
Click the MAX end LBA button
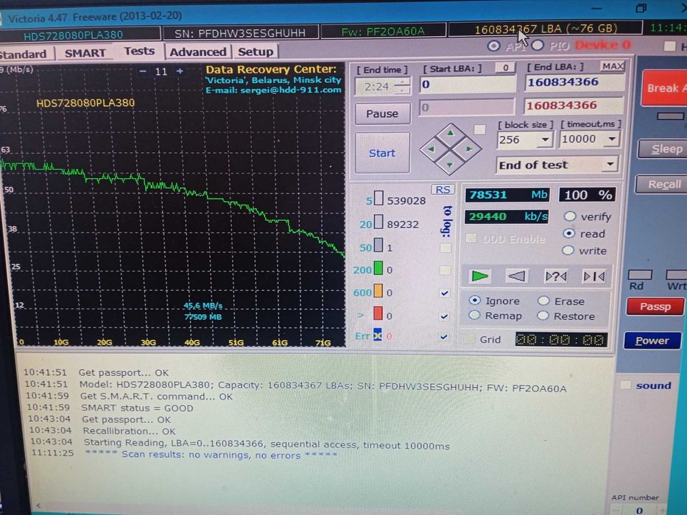613,66
